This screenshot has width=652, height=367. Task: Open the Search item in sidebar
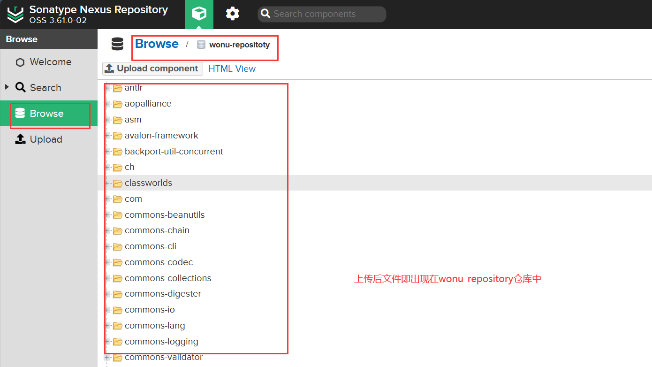[x=49, y=88]
